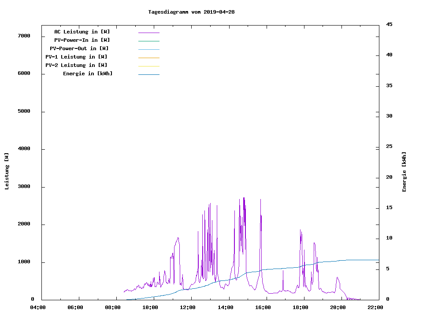This screenshot has width=423, height=317.
Task: Click the 25 tick on the energy axis
Action: point(389,147)
